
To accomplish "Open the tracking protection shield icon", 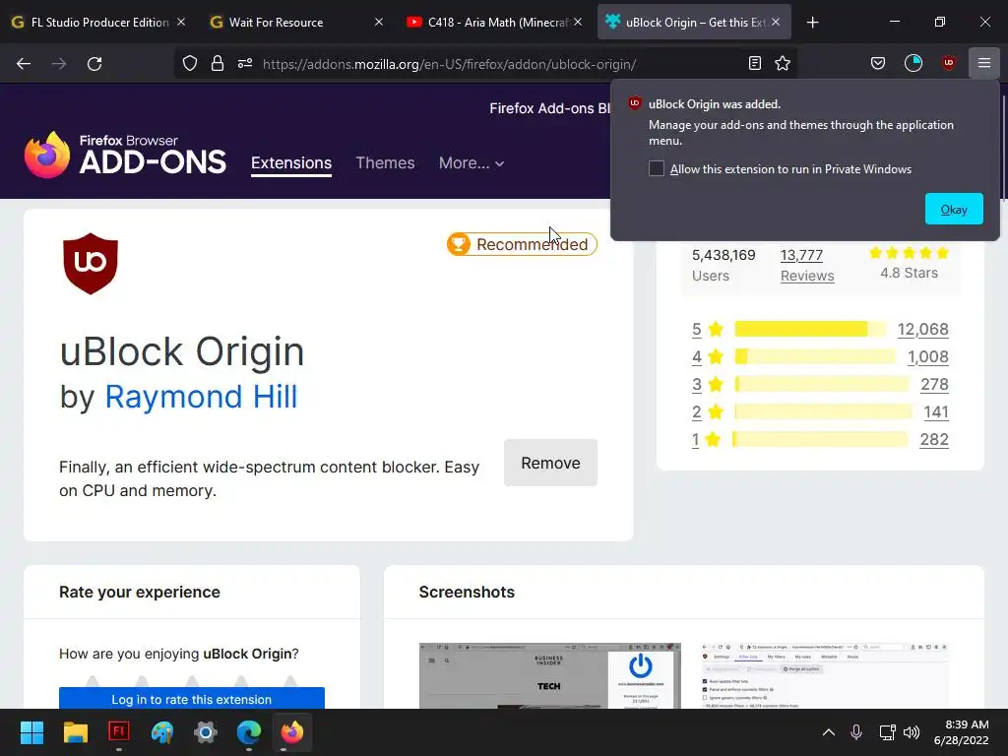I will tap(190, 64).
